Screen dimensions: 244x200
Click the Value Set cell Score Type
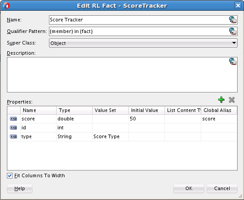point(110,136)
